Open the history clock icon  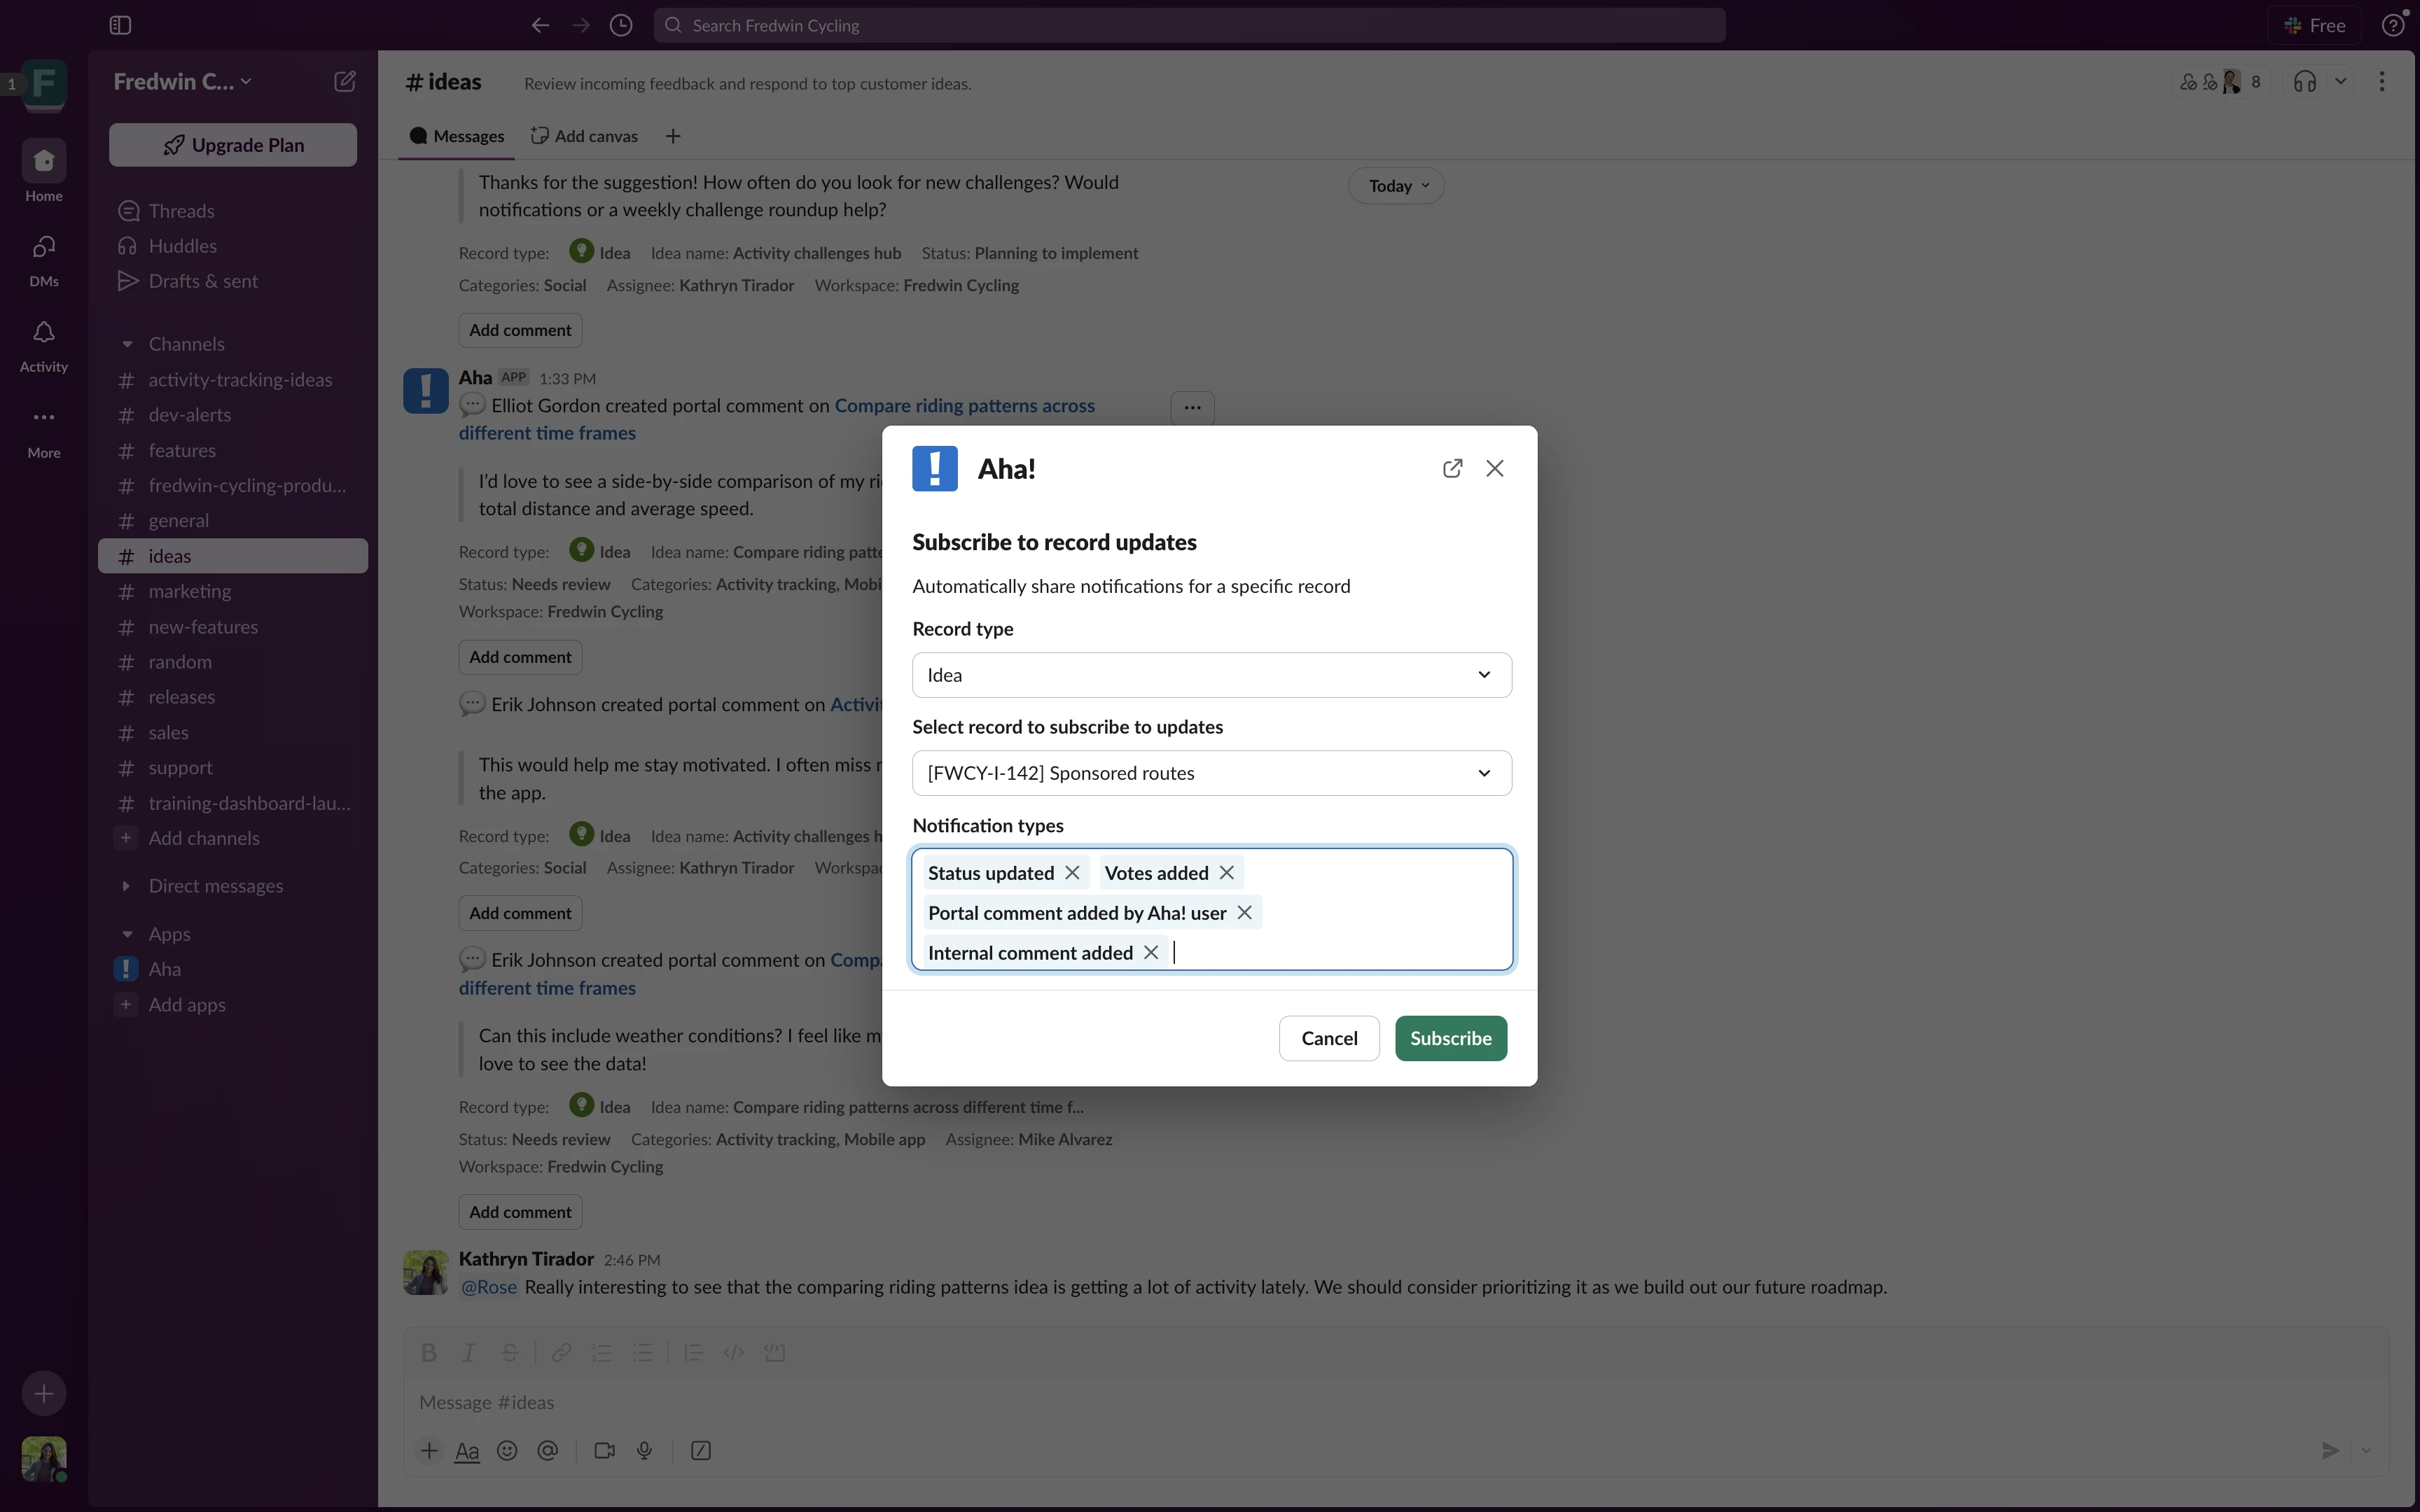[x=621, y=26]
